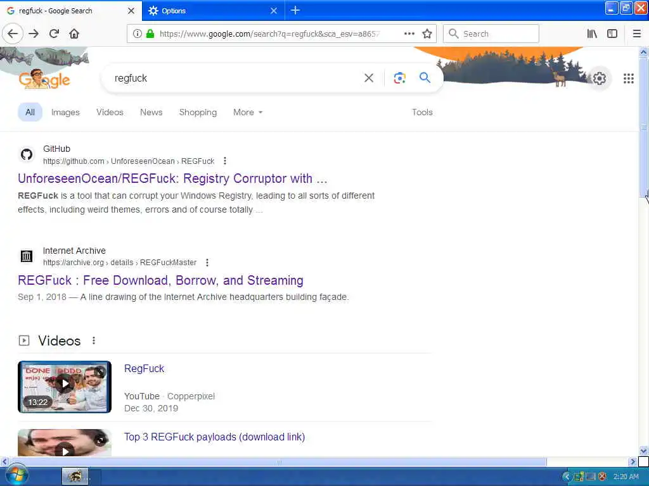The height and width of the screenshot is (486, 649).
Task: Open Top 3 REGFuck payloads video link
Action: click(x=214, y=437)
